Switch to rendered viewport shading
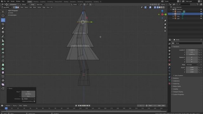Screen dimensions: 203x114 (164, 7)
